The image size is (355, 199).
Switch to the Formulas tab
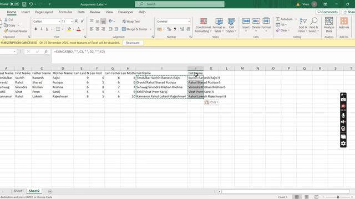tap(65, 12)
